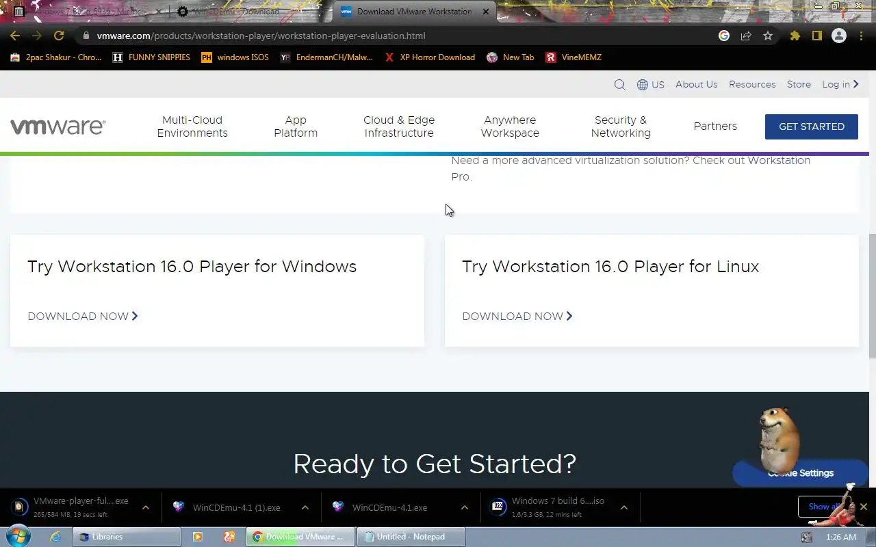Open the Windows Start orb
The width and height of the screenshot is (876, 547).
pyautogui.click(x=18, y=537)
